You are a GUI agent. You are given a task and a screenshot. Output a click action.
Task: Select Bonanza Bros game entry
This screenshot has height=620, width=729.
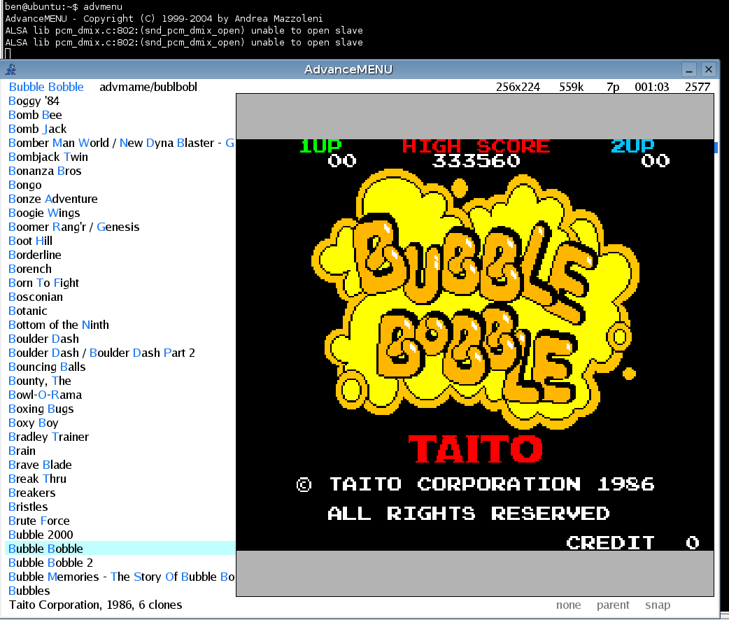coord(45,171)
